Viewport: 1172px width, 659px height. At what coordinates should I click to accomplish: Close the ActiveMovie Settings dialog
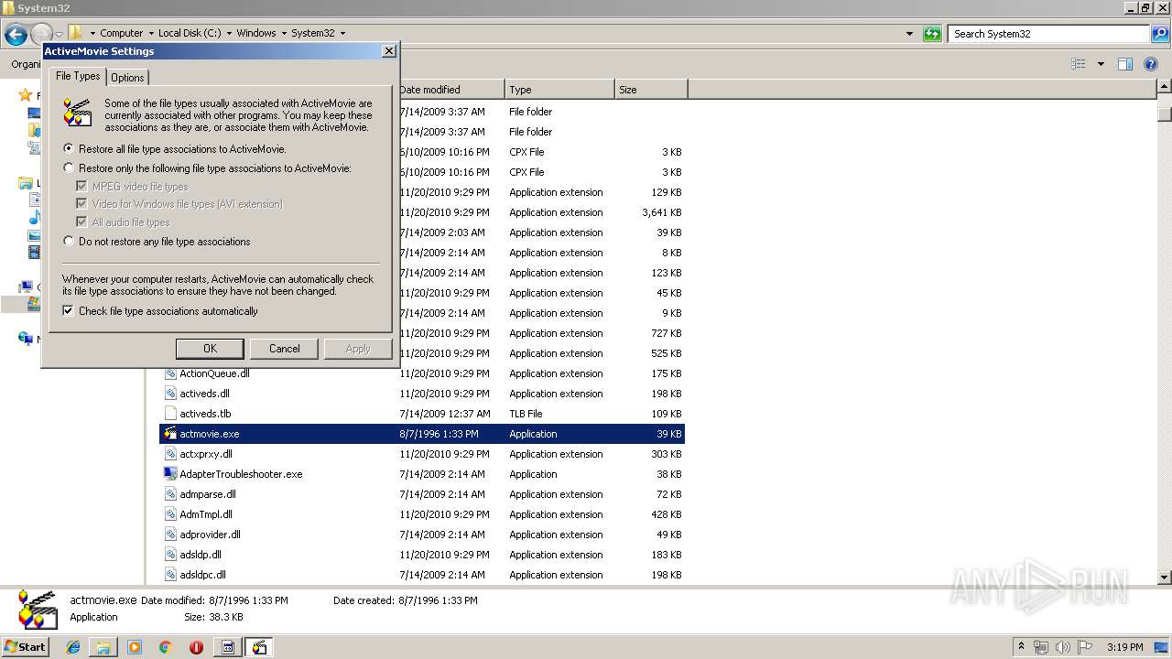tap(388, 51)
